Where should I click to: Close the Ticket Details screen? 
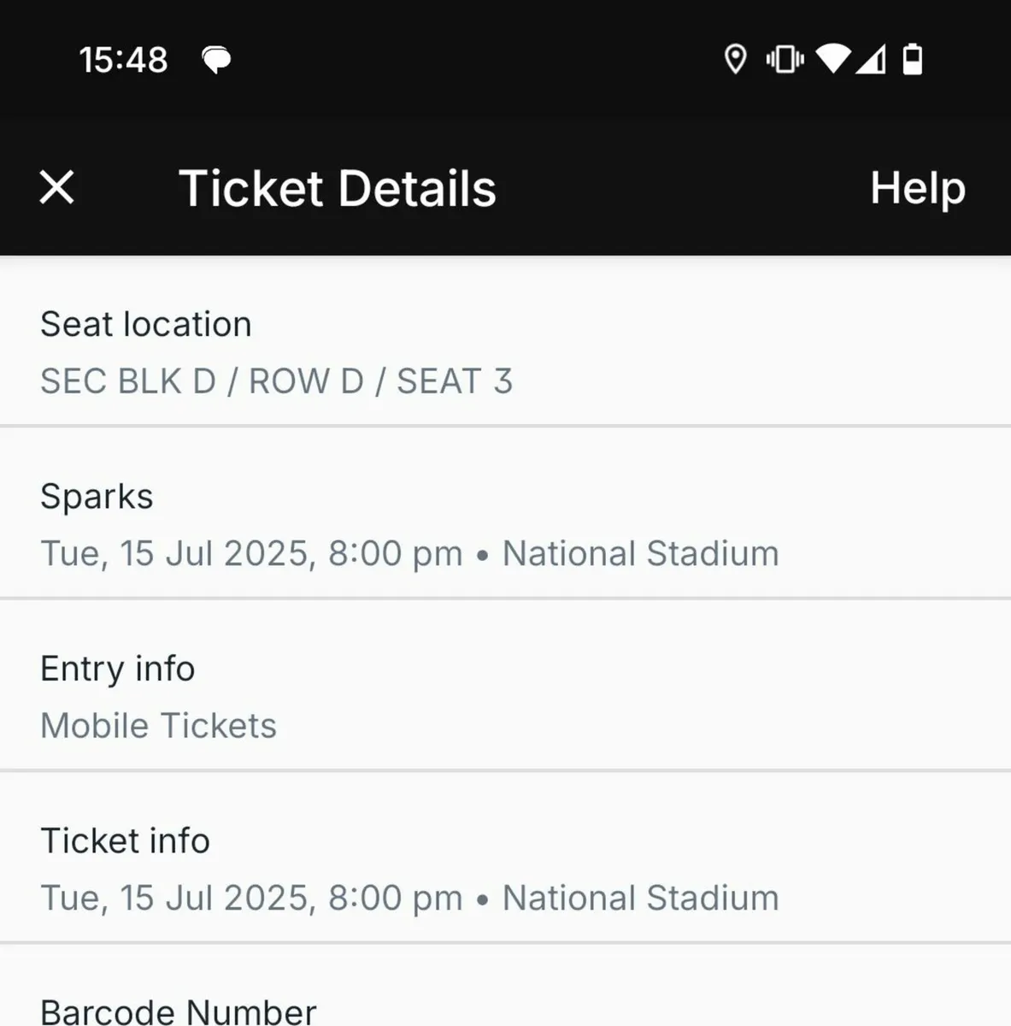point(57,187)
